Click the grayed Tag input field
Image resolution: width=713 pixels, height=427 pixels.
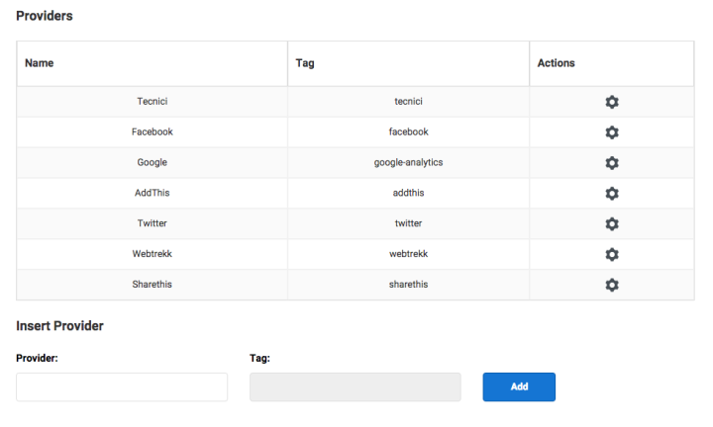356,386
